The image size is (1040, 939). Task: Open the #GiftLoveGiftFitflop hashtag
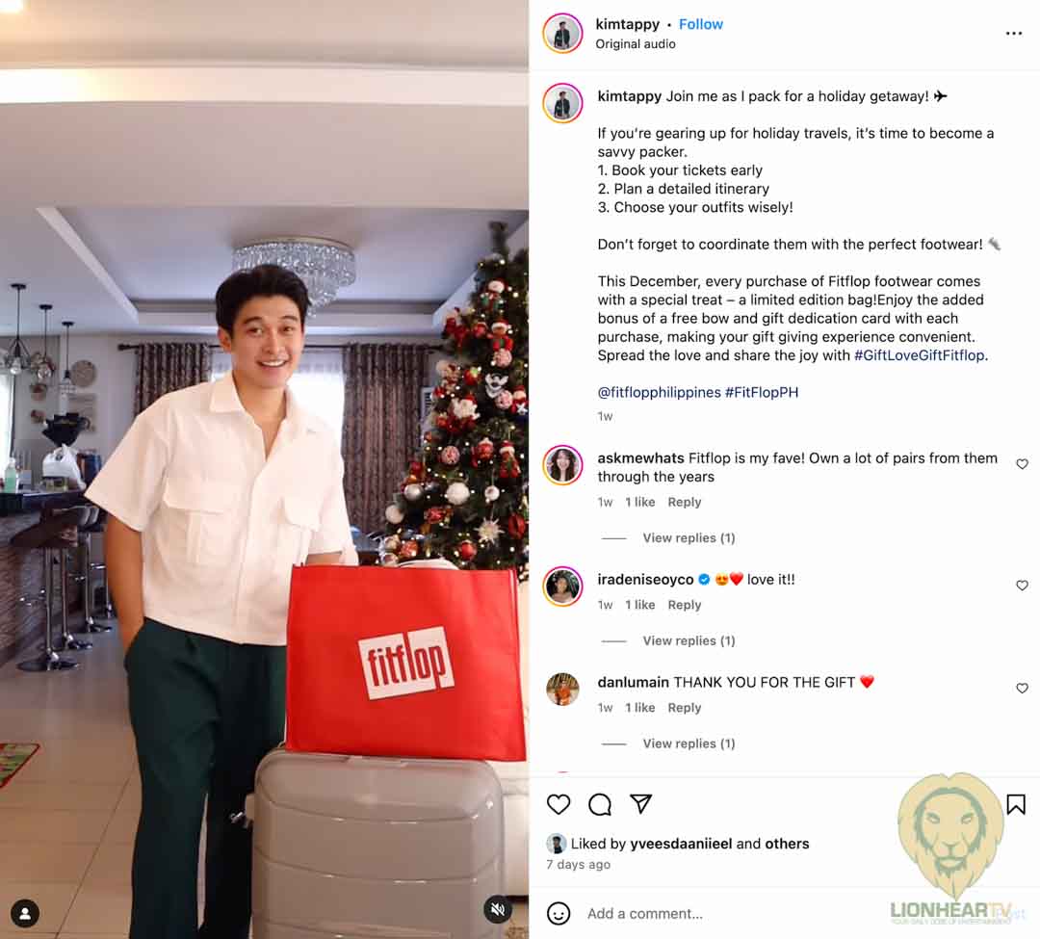click(919, 355)
